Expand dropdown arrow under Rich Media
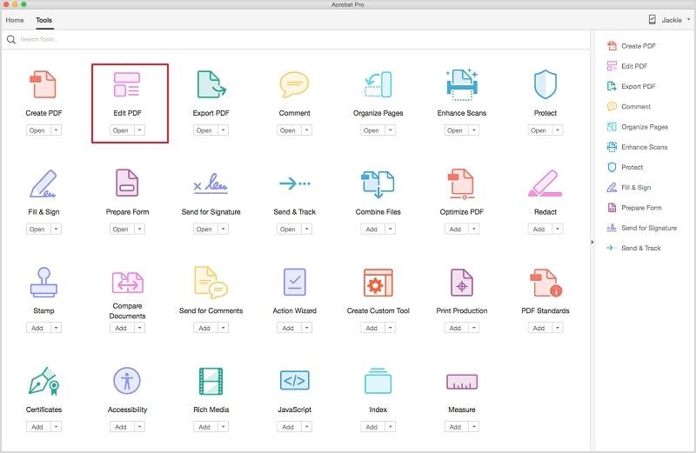Screen dimensions: 696x453 tap(224, 427)
